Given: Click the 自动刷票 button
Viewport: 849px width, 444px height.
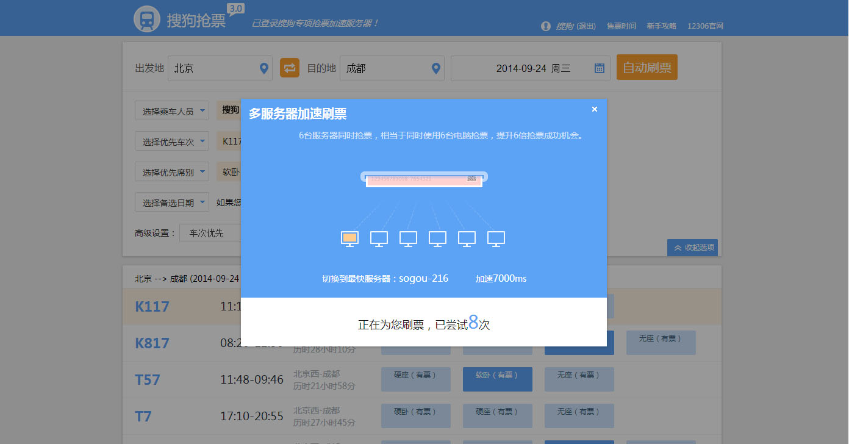Looking at the screenshot, I should pos(647,68).
